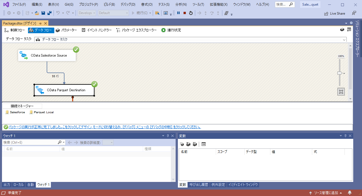
Task: Stop debugging with the red square
Action: click(185, 13)
